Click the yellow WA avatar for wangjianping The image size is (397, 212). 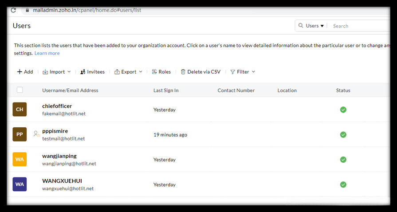click(x=20, y=159)
